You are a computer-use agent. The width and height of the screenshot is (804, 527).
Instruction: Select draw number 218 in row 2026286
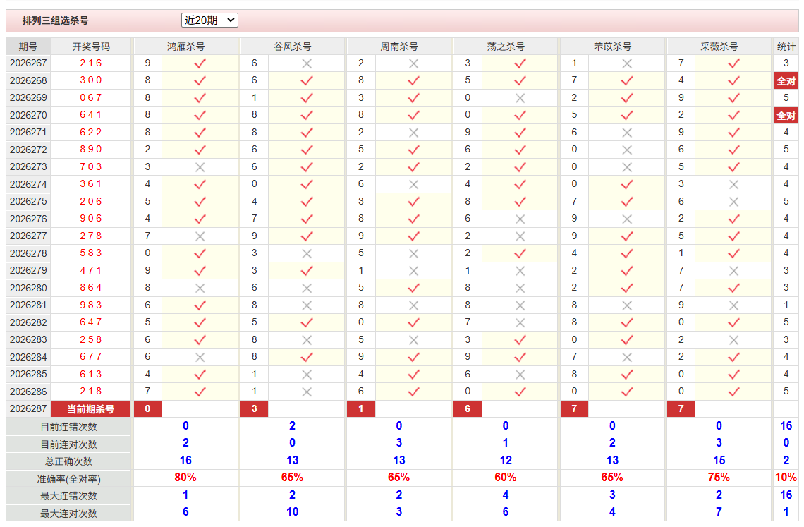click(x=91, y=391)
